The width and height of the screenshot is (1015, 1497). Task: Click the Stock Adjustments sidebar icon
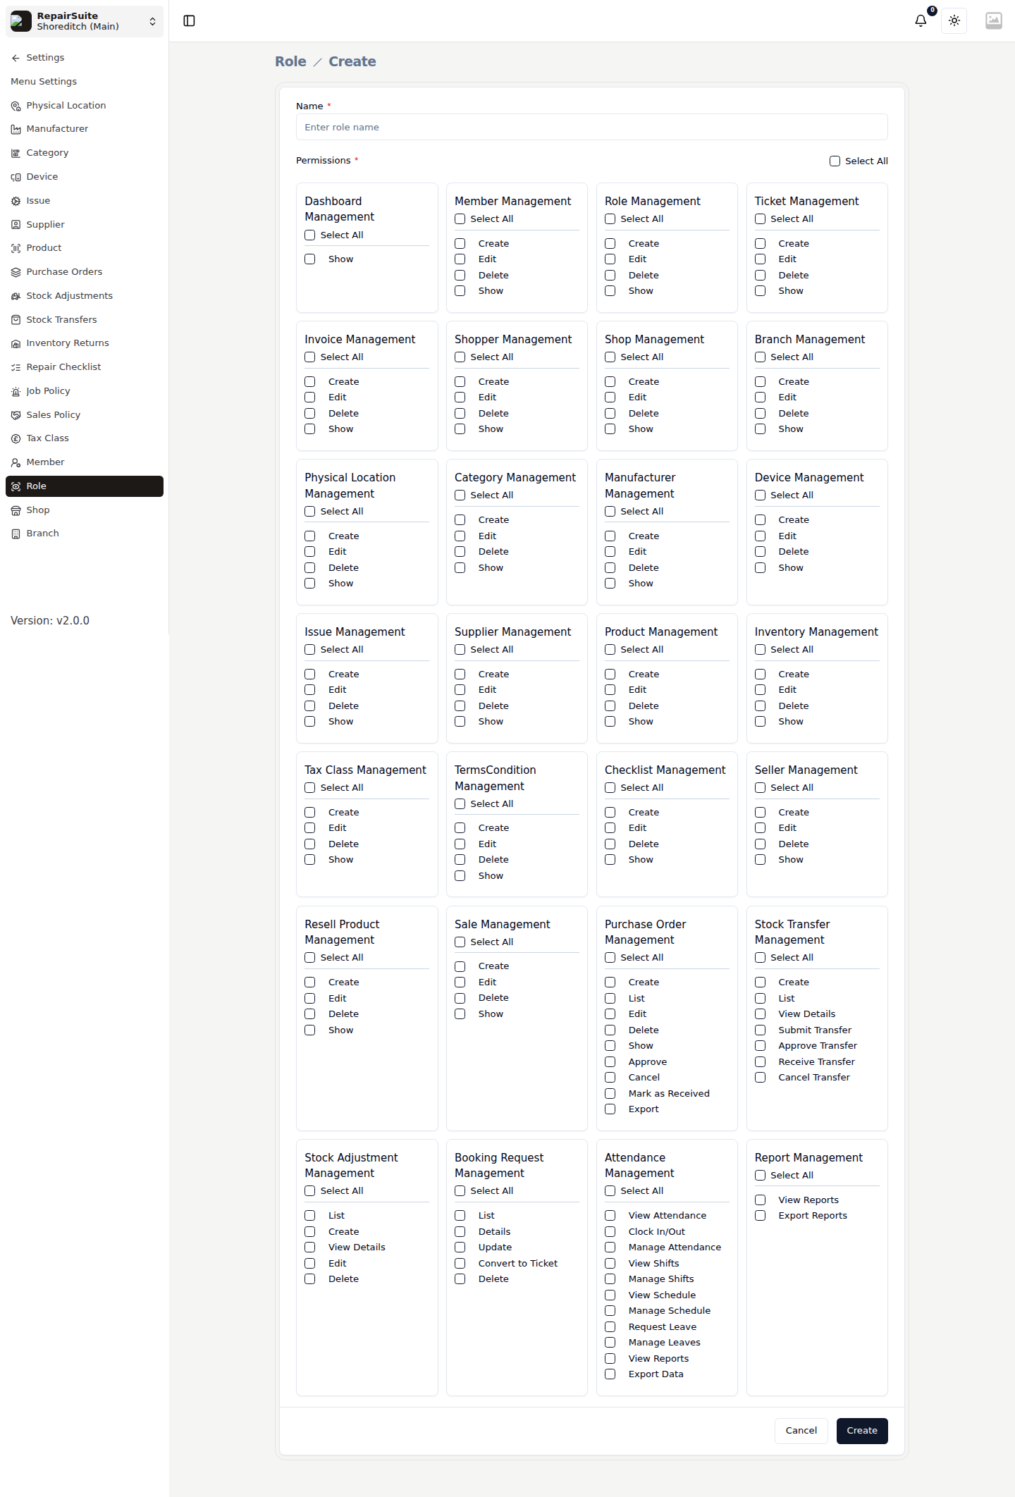(16, 296)
